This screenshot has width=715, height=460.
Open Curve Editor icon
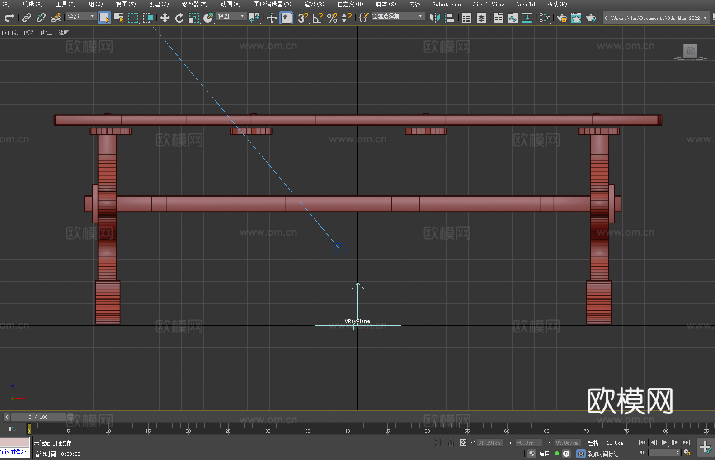point(513,18)
